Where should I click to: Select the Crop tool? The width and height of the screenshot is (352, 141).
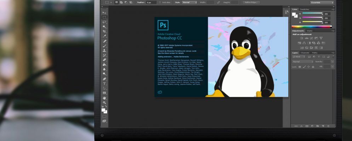point(104,31)
